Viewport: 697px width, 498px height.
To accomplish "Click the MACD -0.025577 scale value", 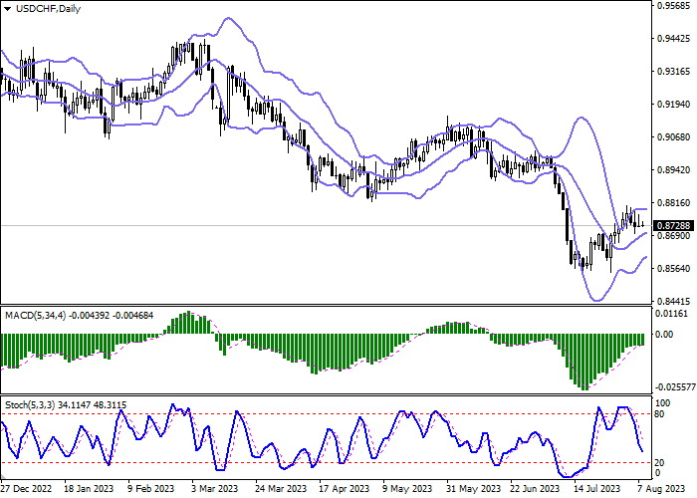I will pyautogui.click(x=673, y=386).
